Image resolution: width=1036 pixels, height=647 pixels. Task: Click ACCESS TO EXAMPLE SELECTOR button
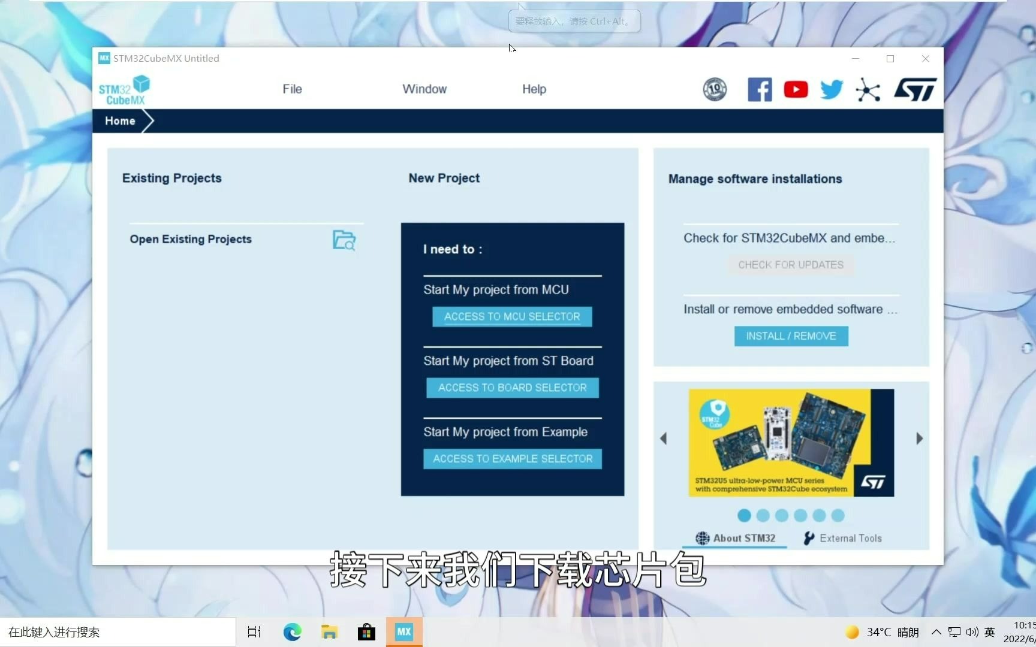point(513,459)
